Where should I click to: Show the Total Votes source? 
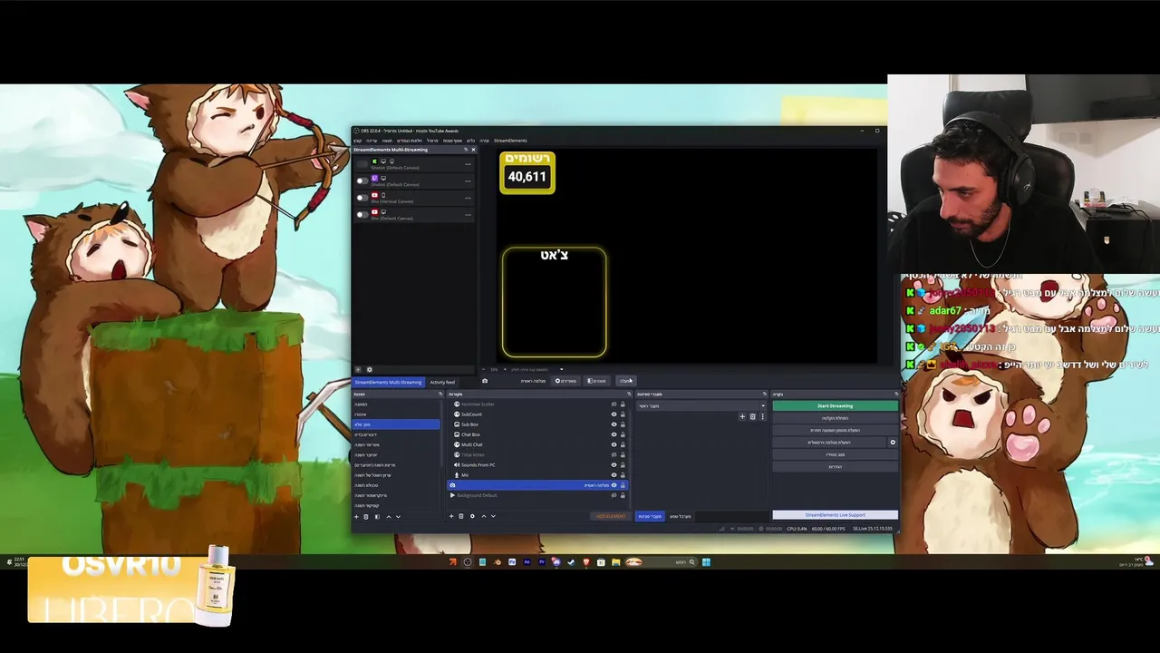tap(614, 455)
